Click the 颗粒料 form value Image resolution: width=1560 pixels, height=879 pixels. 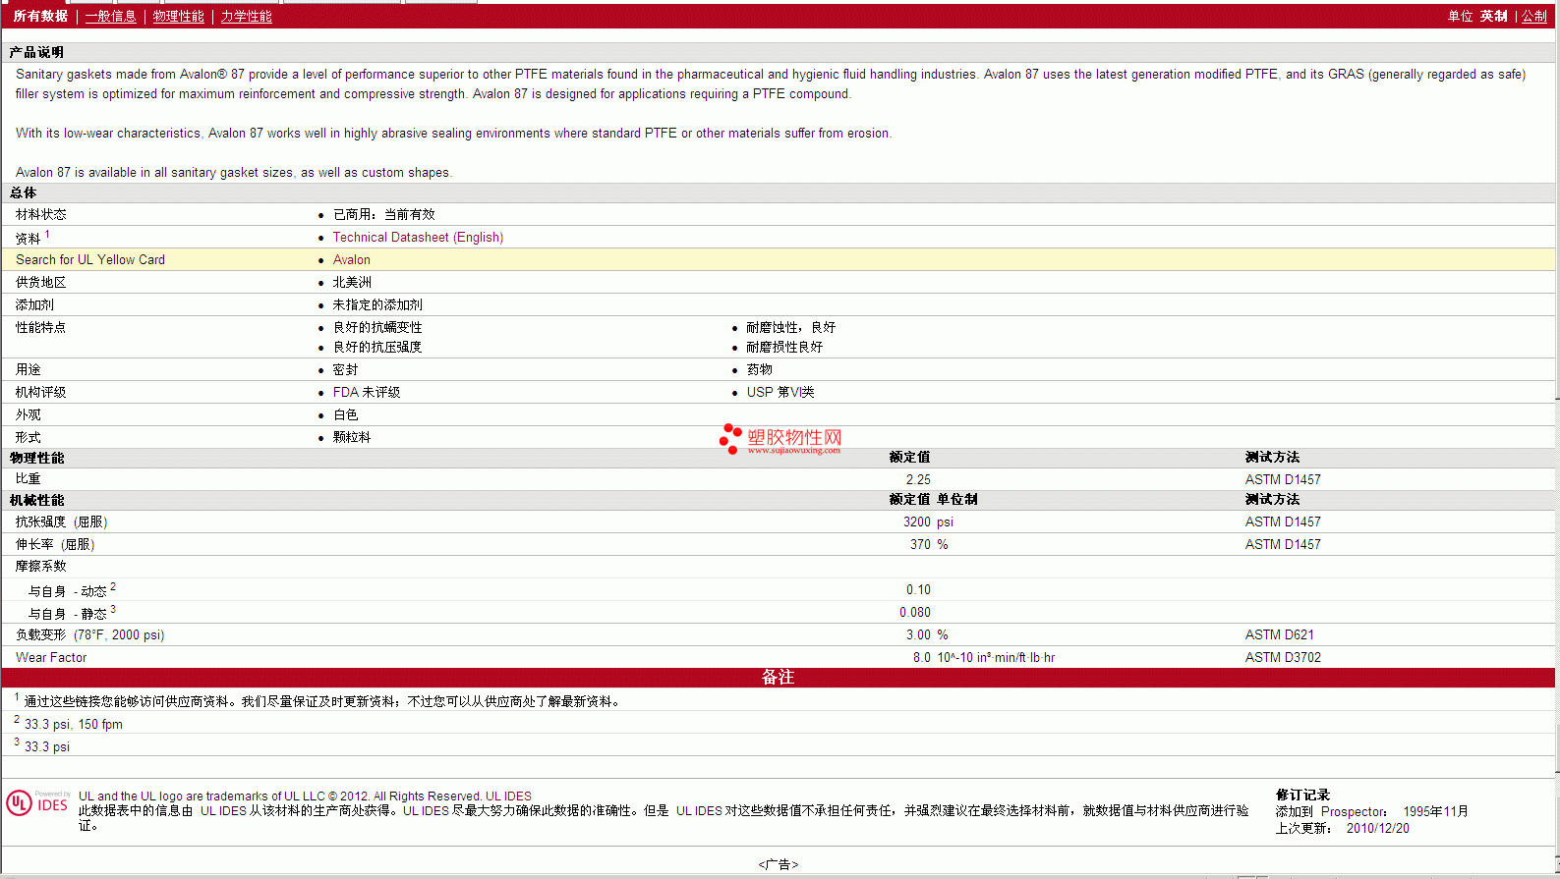[x=352, y=437]
